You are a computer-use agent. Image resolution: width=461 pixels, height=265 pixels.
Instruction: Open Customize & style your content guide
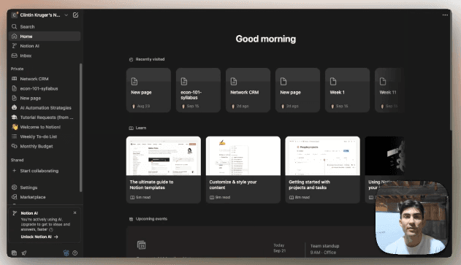coord(243,170)
